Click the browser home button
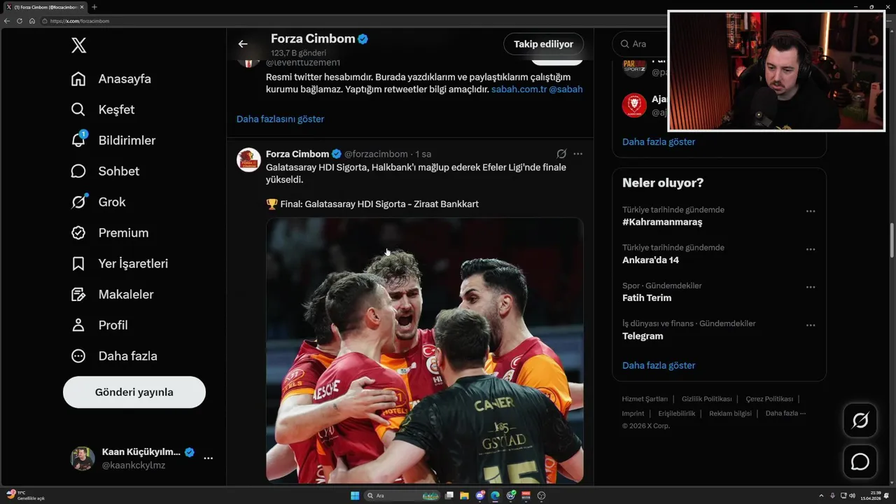The image size is (896, 504). point(32,21)
